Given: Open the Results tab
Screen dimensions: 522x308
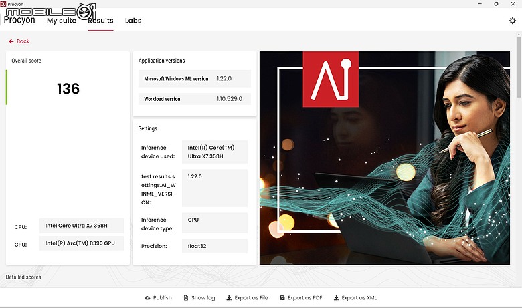Looking at the screenshot, I should point(100,21).
